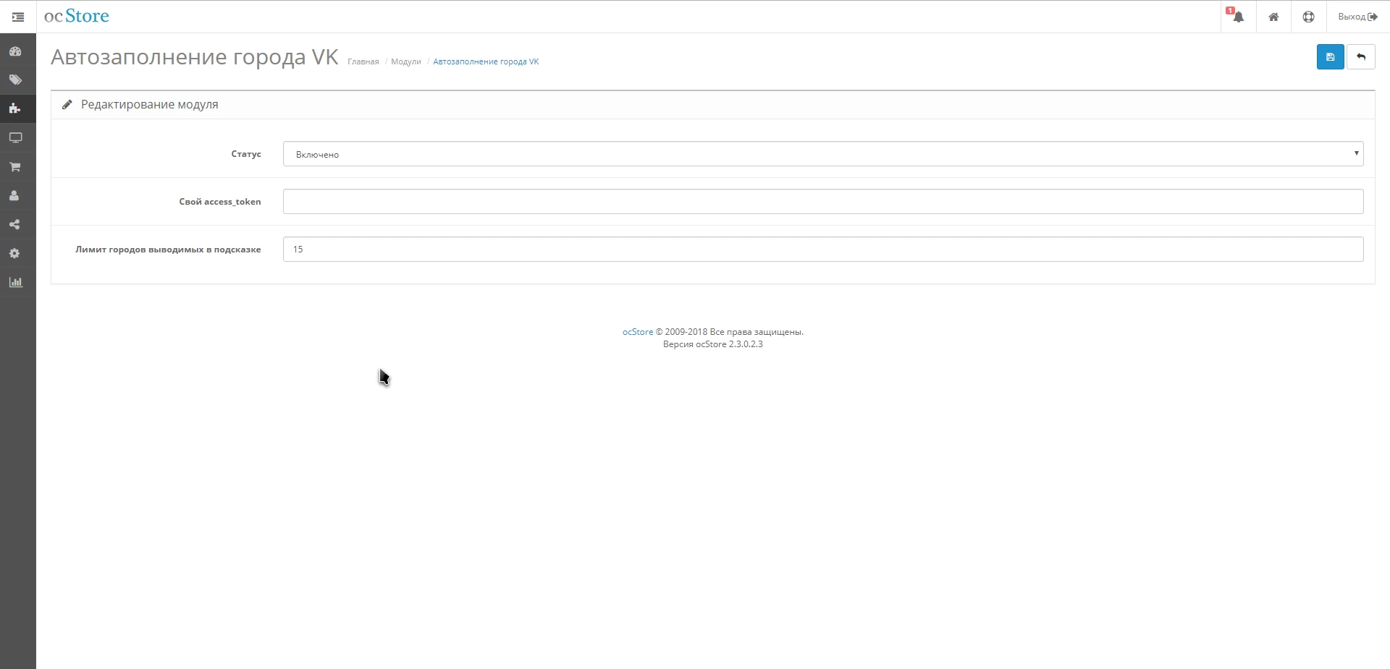This screenshot has width=1390, height=669.
Task: Click the ocStore logo in header
Action: (77, 17)
